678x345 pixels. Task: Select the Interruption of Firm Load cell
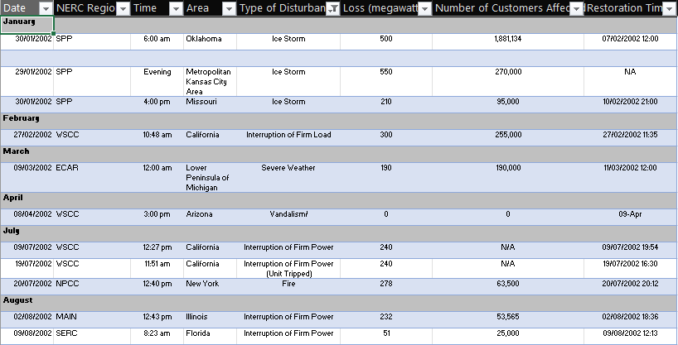tap(288, 137)
